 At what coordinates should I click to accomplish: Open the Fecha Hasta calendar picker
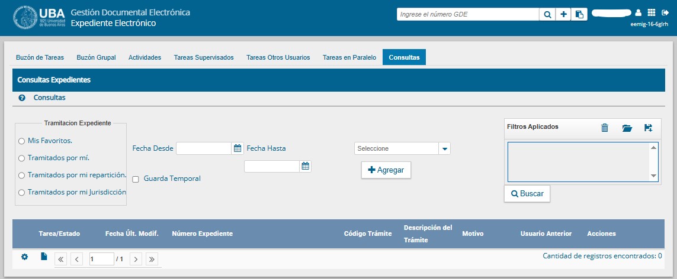point(305,166)
